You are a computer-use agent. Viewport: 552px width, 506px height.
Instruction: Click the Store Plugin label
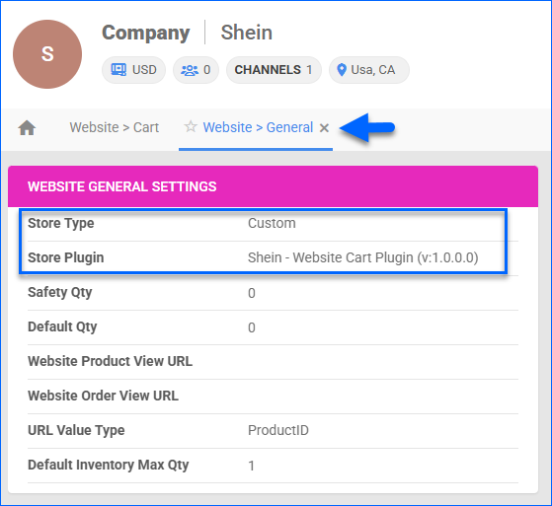(66, 257)
